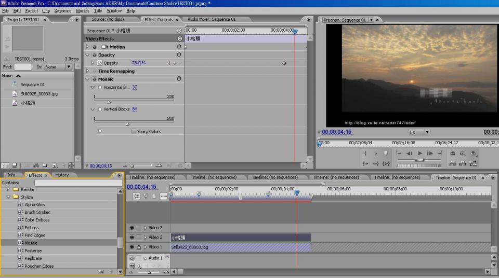Switch to the Audio Mixer tab
Image resolution: width=499 pixels, height=278 pixels.
pos(211,20)
